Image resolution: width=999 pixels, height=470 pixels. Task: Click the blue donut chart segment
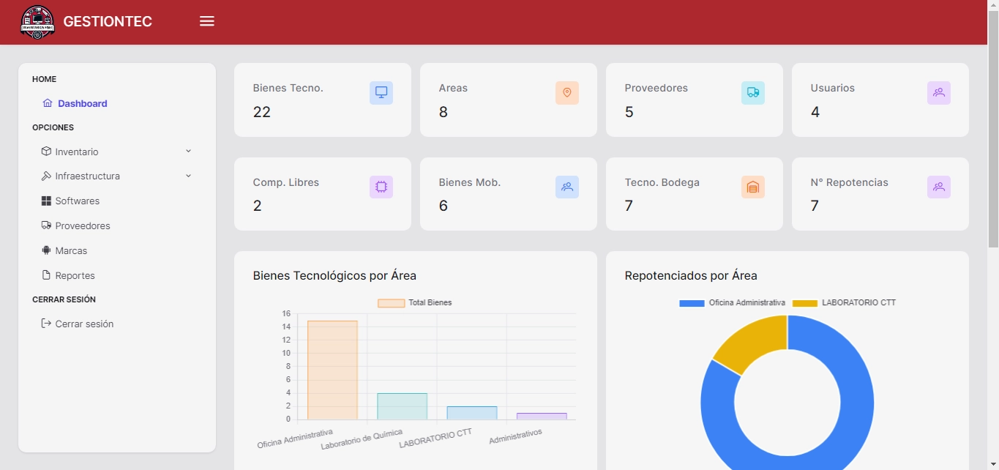pos(856,410)
